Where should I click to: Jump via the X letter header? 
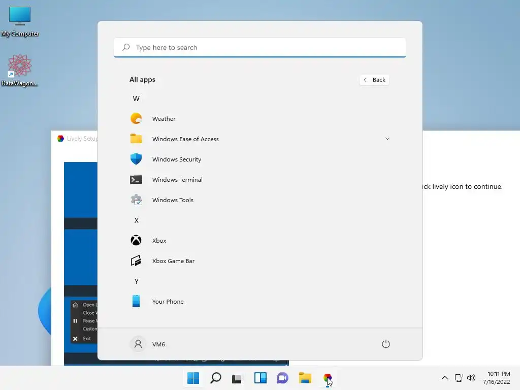(x=136, y=220)
